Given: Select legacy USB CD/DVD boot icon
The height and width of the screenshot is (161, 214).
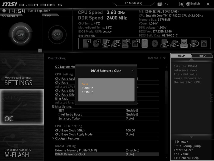Looking at the screenshot, I should click(x=174, y=44).
